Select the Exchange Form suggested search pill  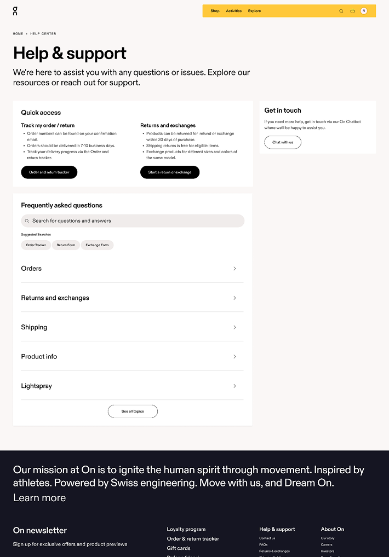pyautogui.click(x=97, y=245)
